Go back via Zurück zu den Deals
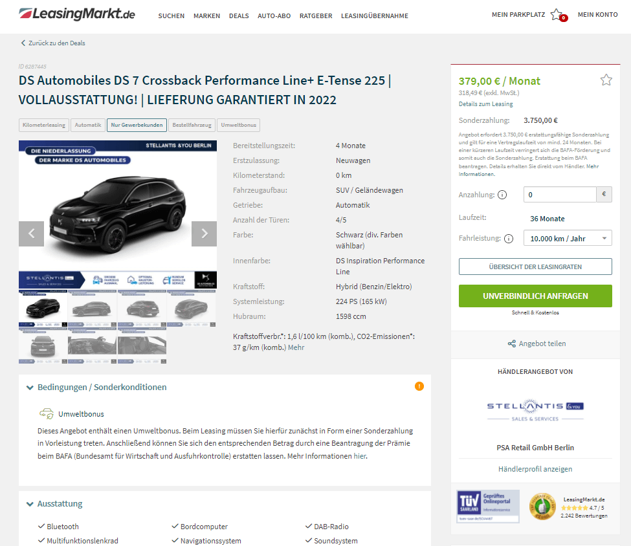The image size is (631, 546). [57, 43]
